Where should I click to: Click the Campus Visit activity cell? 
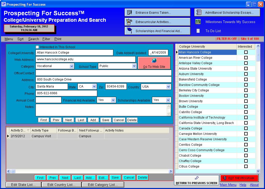click(x=44, y=136)
